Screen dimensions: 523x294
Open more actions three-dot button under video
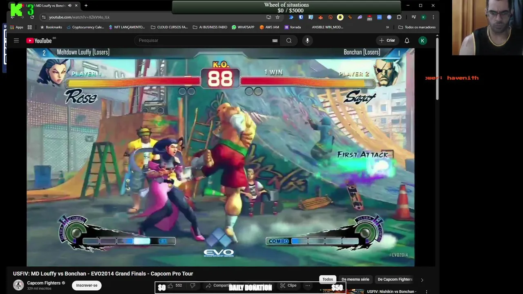pos(308,285)
